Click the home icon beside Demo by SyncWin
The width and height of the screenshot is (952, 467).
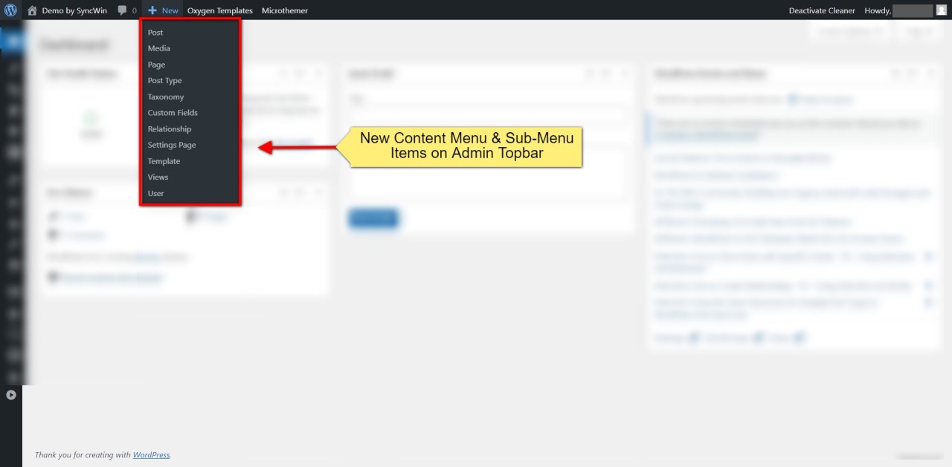(31, 10)
